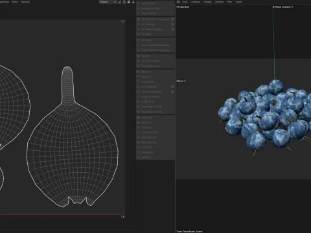Click the anchor icon in UV editor header
The height and width of the screenshot is (233, 311).
(x=133, y=2)
